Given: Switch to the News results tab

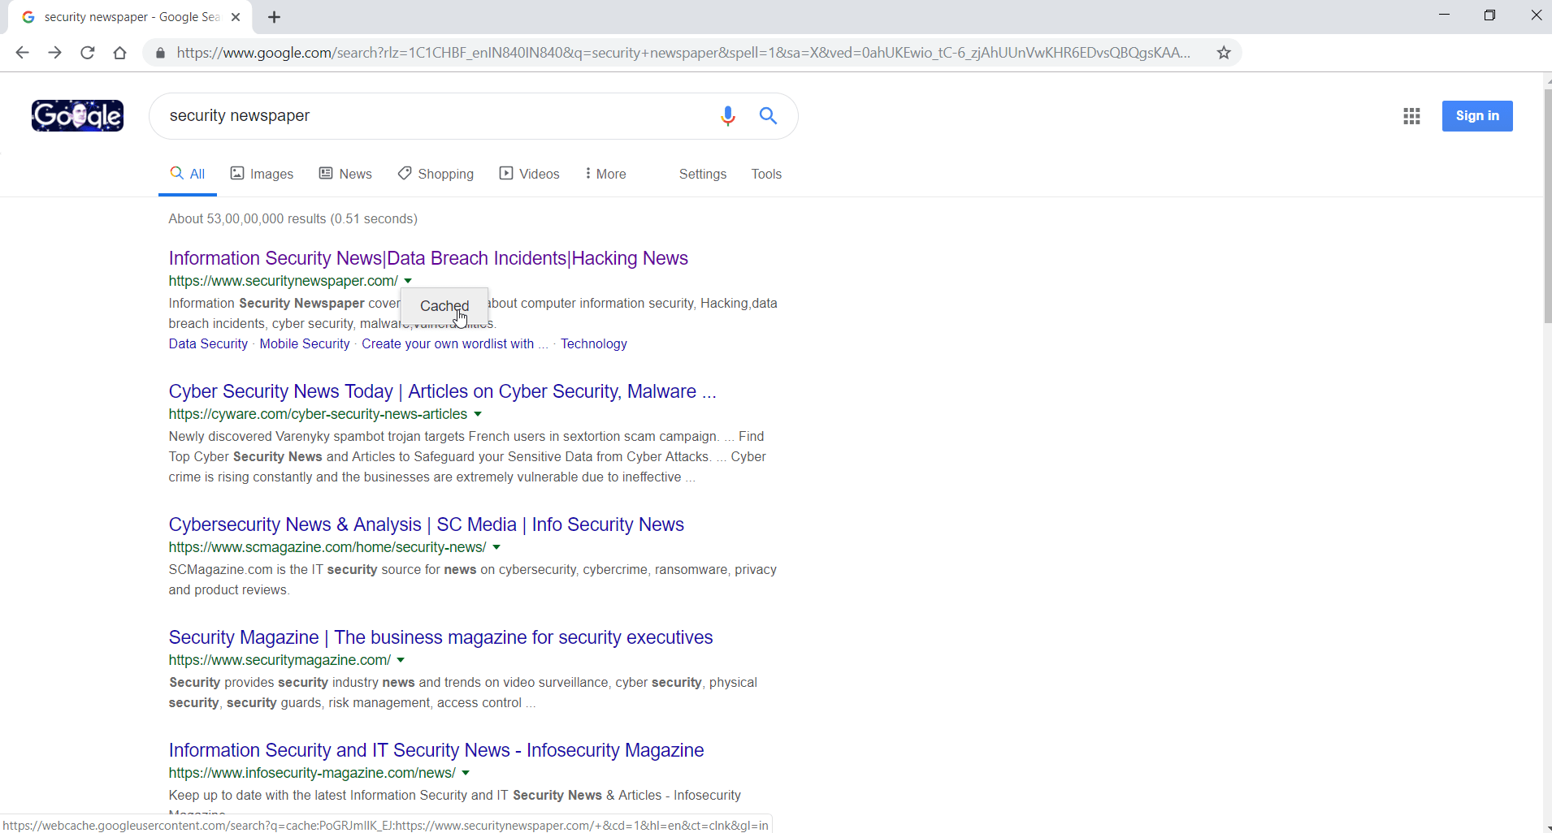Looking at the screenshot, I should [x=345, y=174].
